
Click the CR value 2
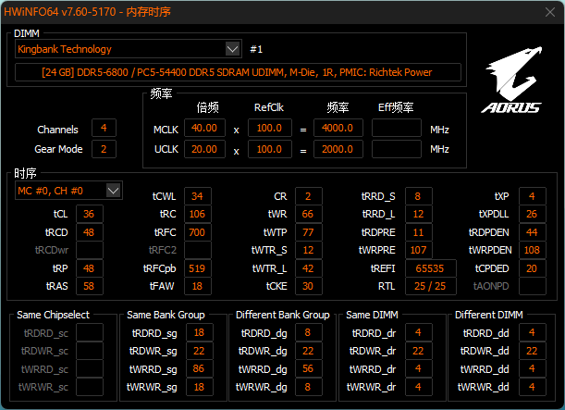(x=309, y=196)
